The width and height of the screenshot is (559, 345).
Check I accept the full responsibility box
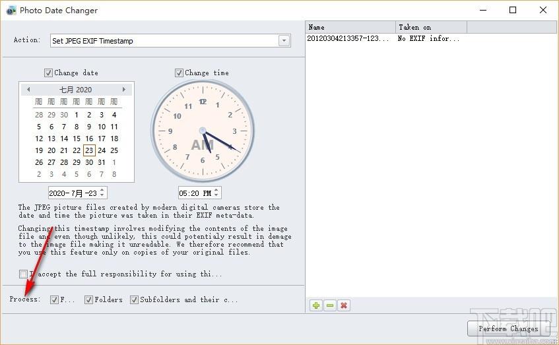[x=23, y=274]
